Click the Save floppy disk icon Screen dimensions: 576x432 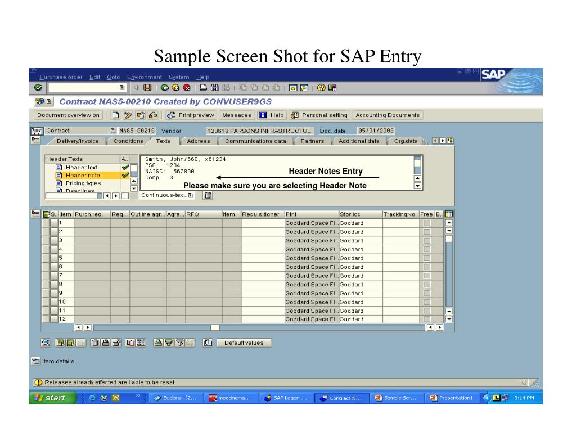pyautogui.click(x=147, y=87)
